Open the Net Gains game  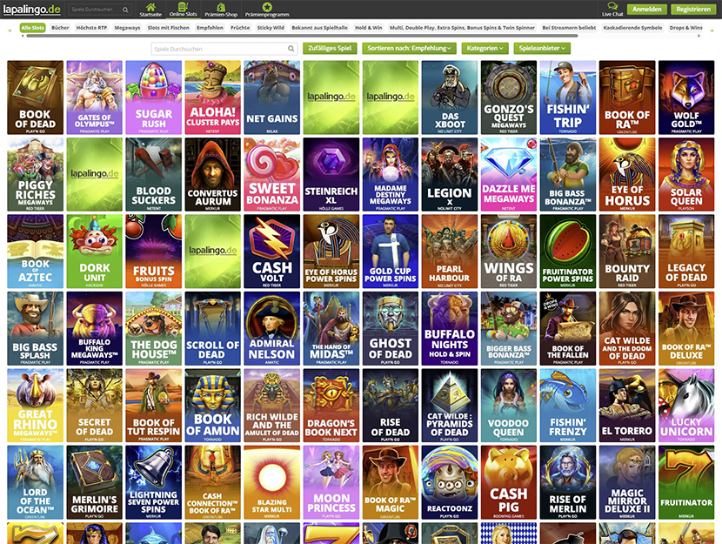point(272,97)
